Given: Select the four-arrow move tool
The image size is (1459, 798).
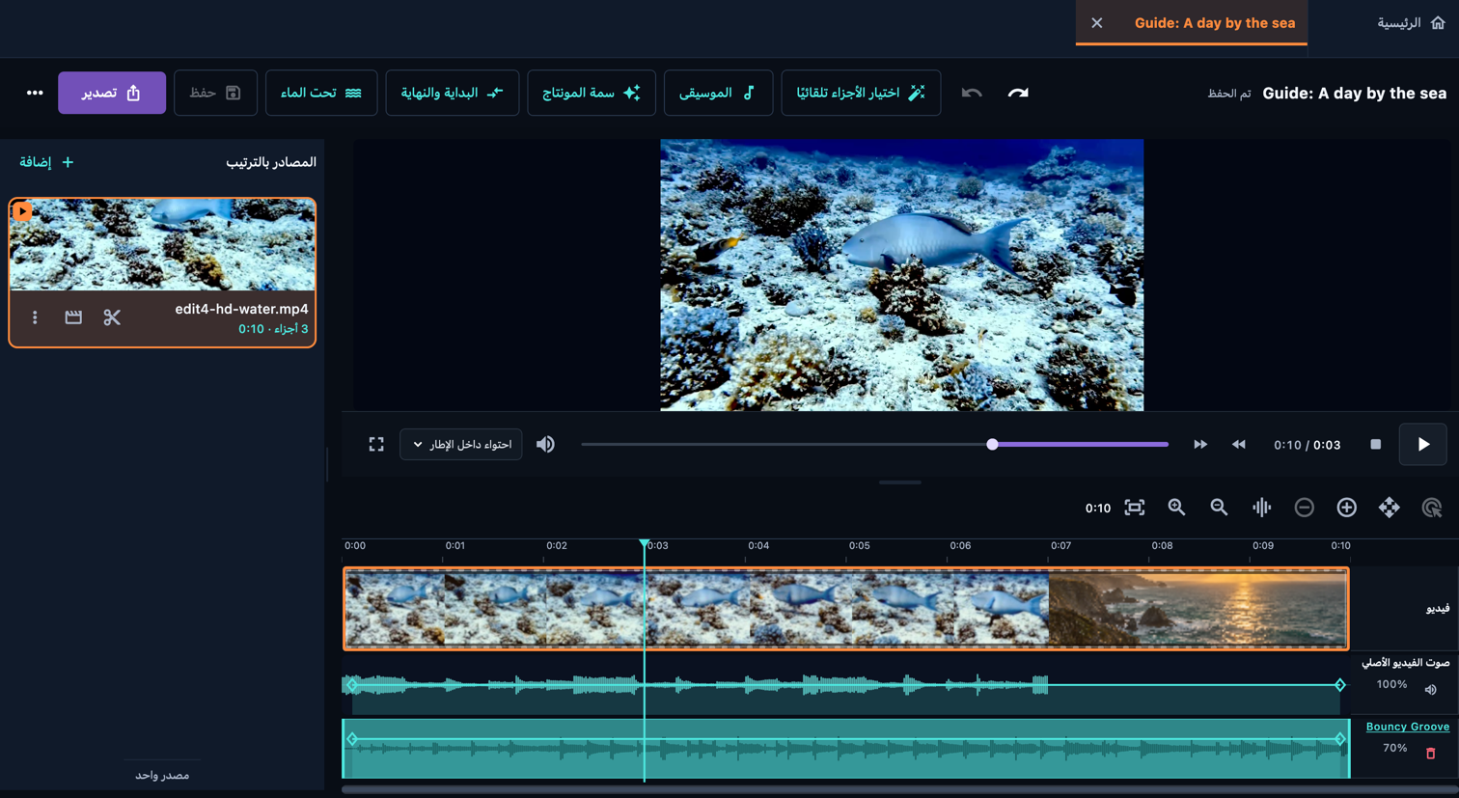Looking at the screenshot, I should pyautogui.click(x=1390, y=508).
